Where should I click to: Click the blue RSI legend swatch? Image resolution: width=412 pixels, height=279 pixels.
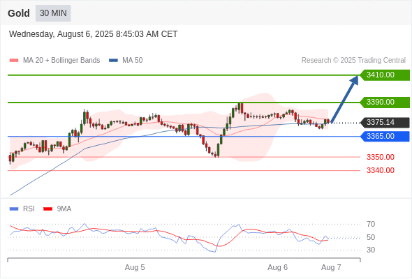(x=14, y=209)
